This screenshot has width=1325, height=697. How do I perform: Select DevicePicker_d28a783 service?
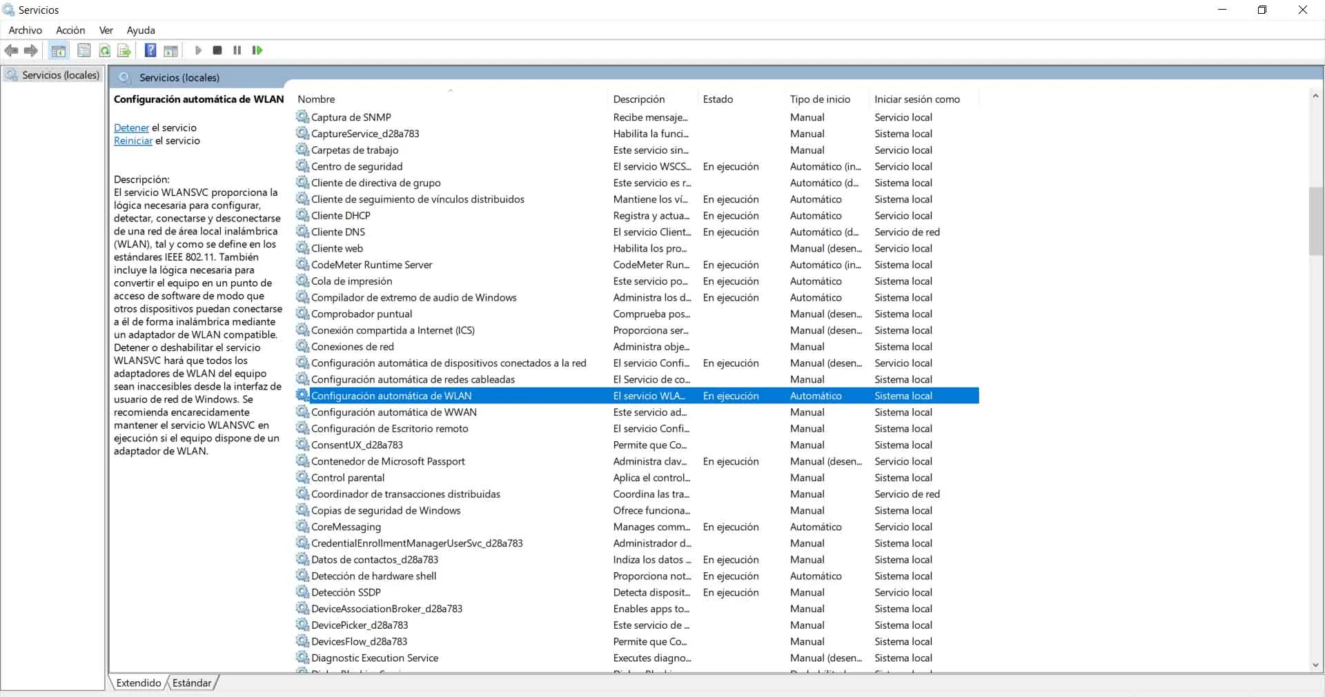[x=636, y=625]
